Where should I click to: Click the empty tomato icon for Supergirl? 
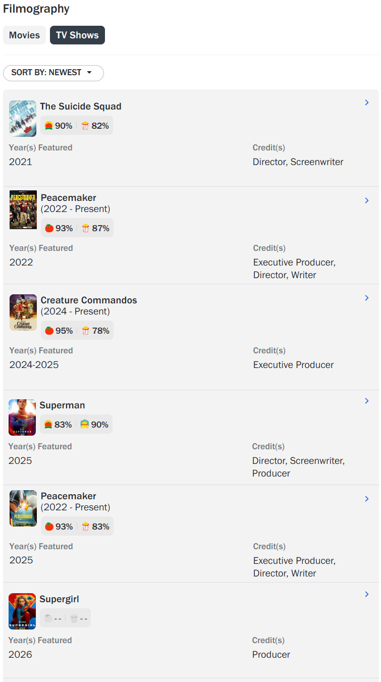48,618
